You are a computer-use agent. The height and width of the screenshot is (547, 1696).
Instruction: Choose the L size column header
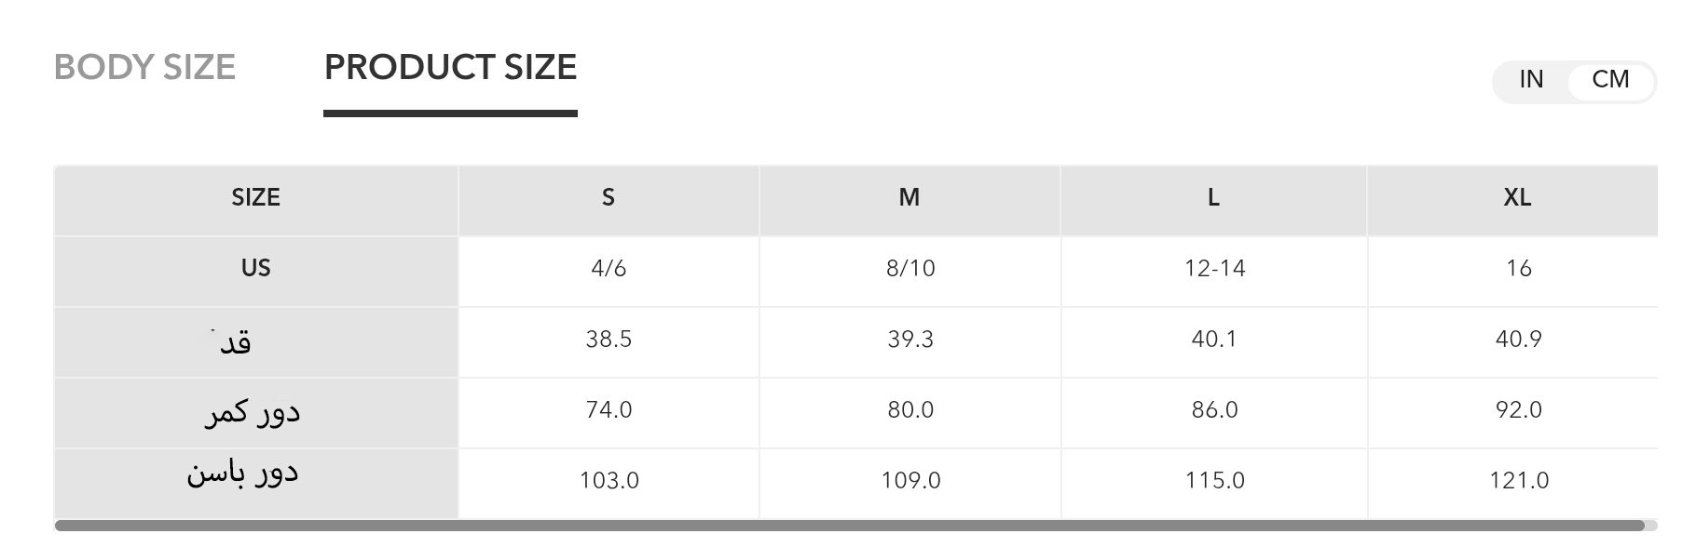[1213, 198]
